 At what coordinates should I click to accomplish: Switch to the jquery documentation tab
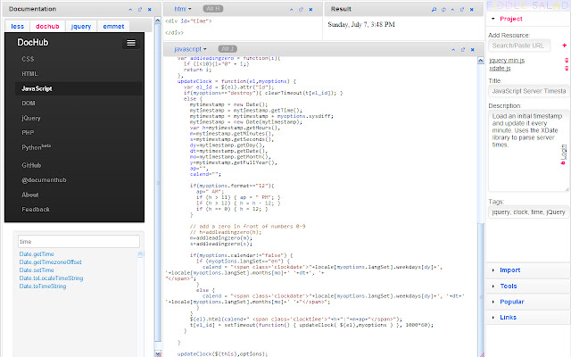pyautogui.click(x=81, y=26)
